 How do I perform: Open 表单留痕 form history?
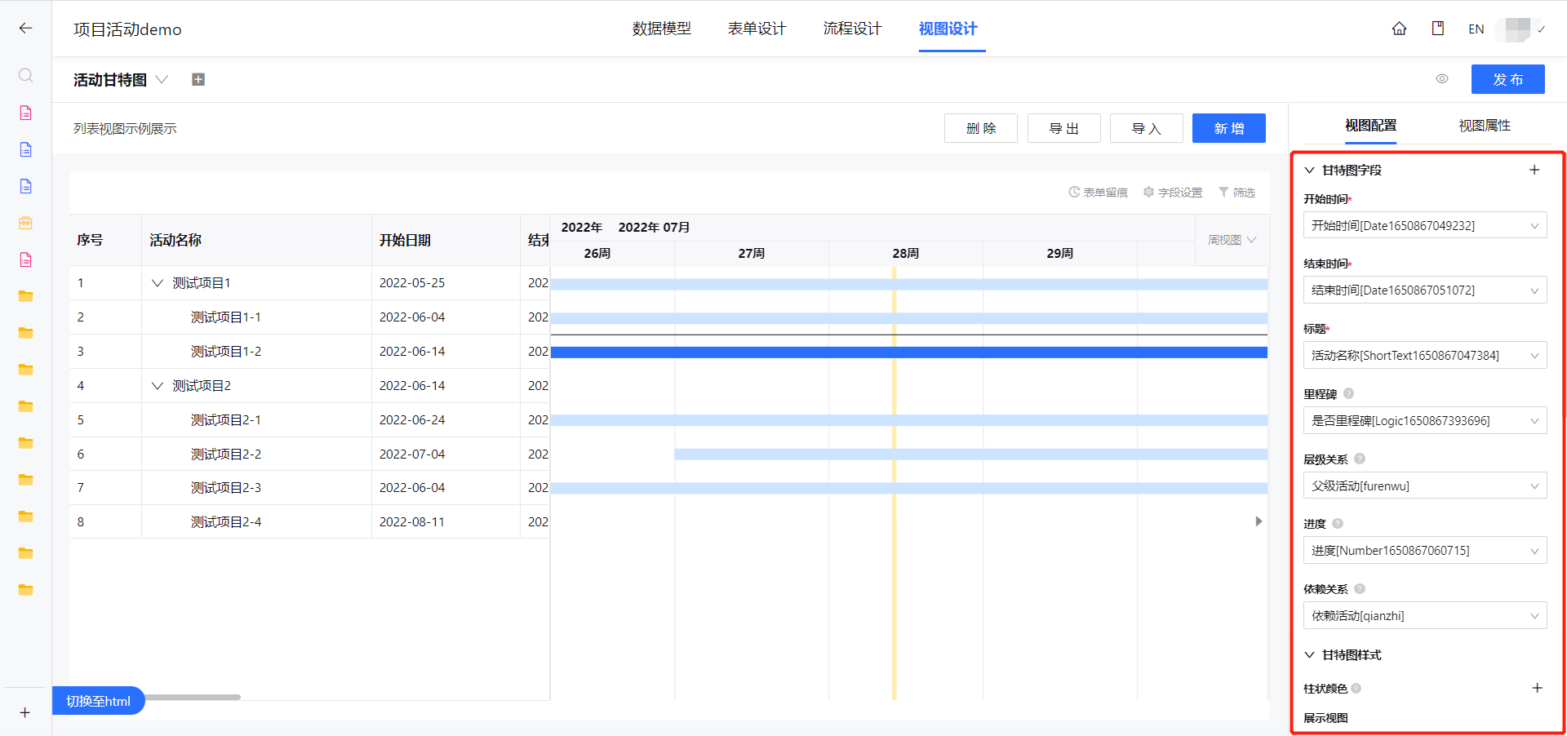1098,193
